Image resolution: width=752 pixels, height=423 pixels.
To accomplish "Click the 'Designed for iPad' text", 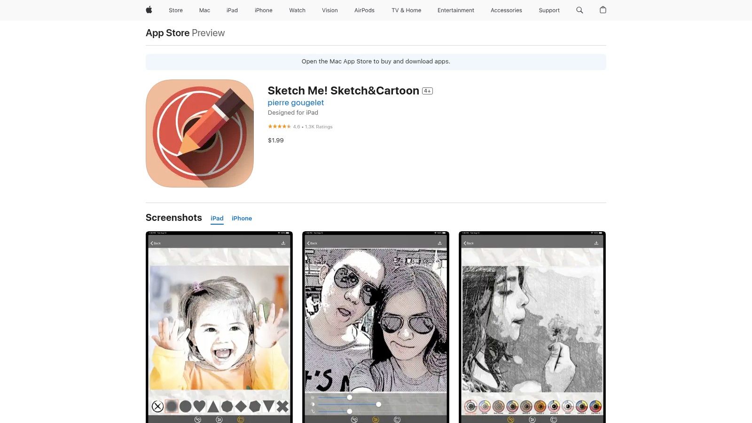I will point(293,113).
